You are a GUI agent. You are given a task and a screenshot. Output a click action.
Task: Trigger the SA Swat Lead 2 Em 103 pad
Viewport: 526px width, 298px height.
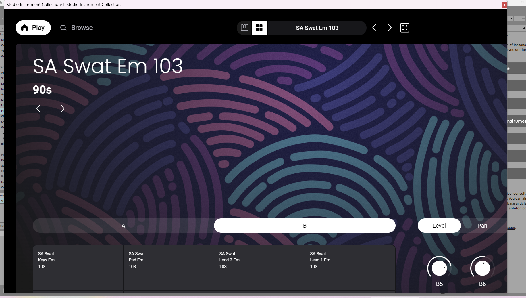[259, 268]
